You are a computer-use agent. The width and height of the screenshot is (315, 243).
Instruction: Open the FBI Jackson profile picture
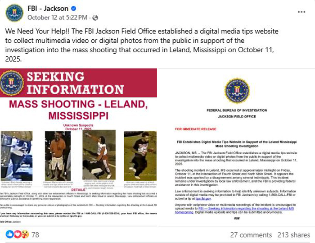click(14, 13)
